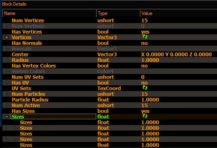
Task: Select the Num Particles row
Action: click(x=110, y=94)
